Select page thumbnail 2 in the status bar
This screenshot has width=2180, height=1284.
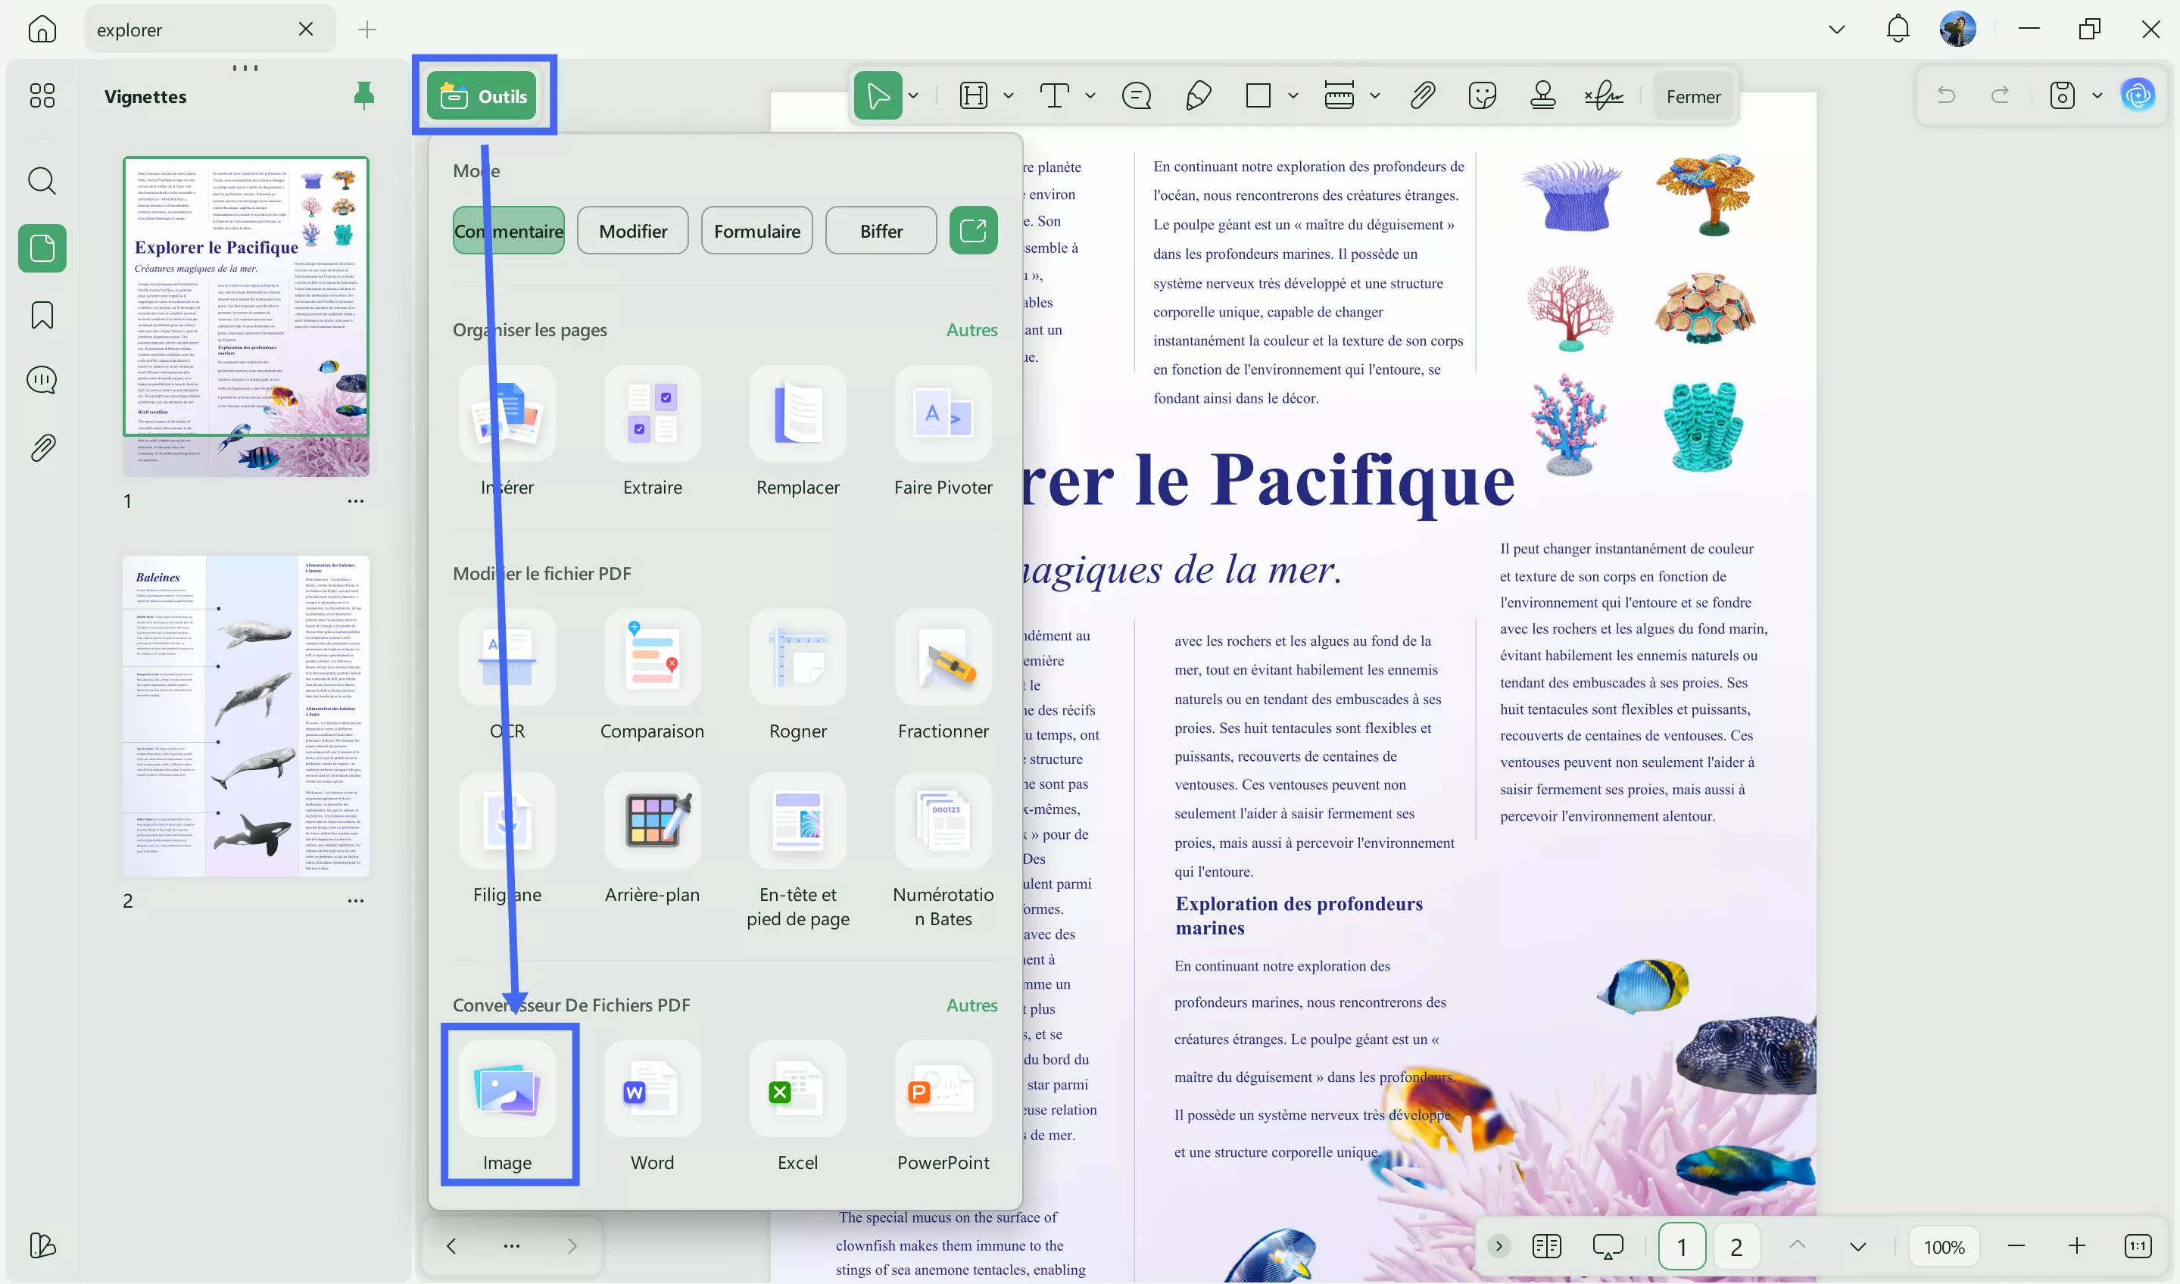[x=1736, y=1246]
